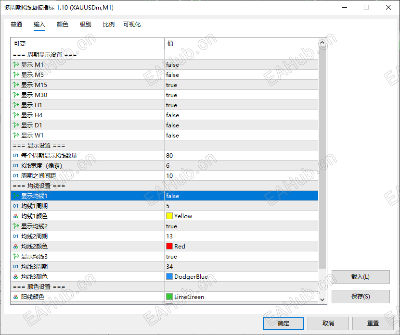400x335 pixels.
Task: Click the scrollbar up arrow
Action: pos(322,43)
